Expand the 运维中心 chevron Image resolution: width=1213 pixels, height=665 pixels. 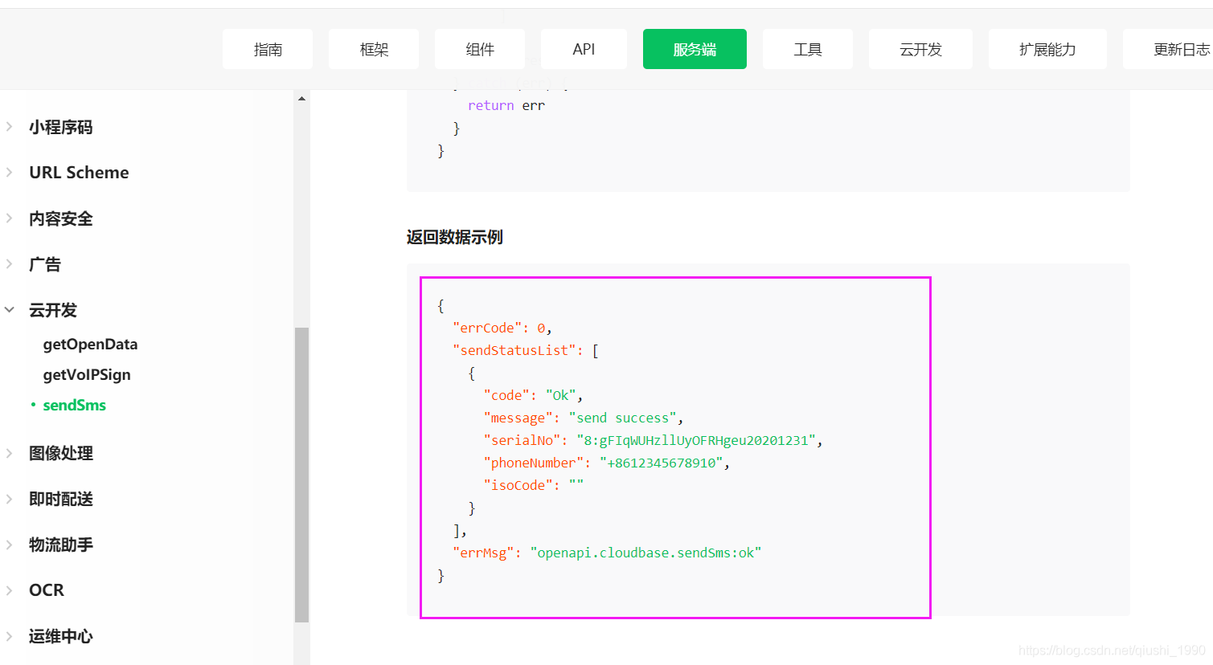click(10, 636)
